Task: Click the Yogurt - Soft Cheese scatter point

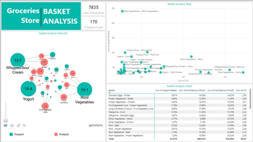Action: coord(160,73)
